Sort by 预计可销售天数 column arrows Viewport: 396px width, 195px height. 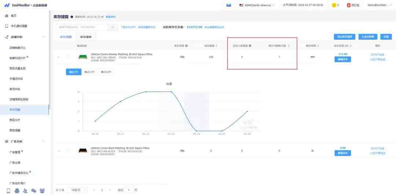pos(289,46)
